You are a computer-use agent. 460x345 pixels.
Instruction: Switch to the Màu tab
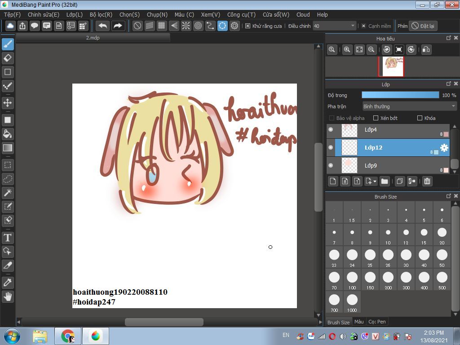(x=358, y=322)
